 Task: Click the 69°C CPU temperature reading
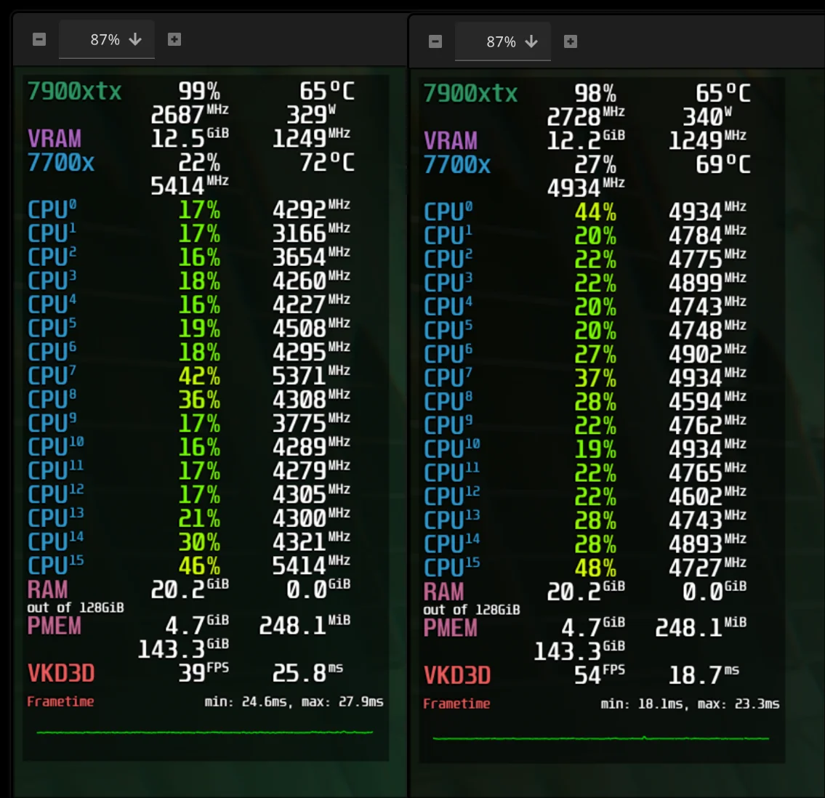723,165
